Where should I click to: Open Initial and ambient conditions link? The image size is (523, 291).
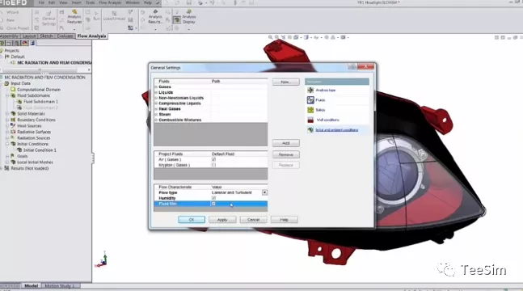(x=337, y=130)
